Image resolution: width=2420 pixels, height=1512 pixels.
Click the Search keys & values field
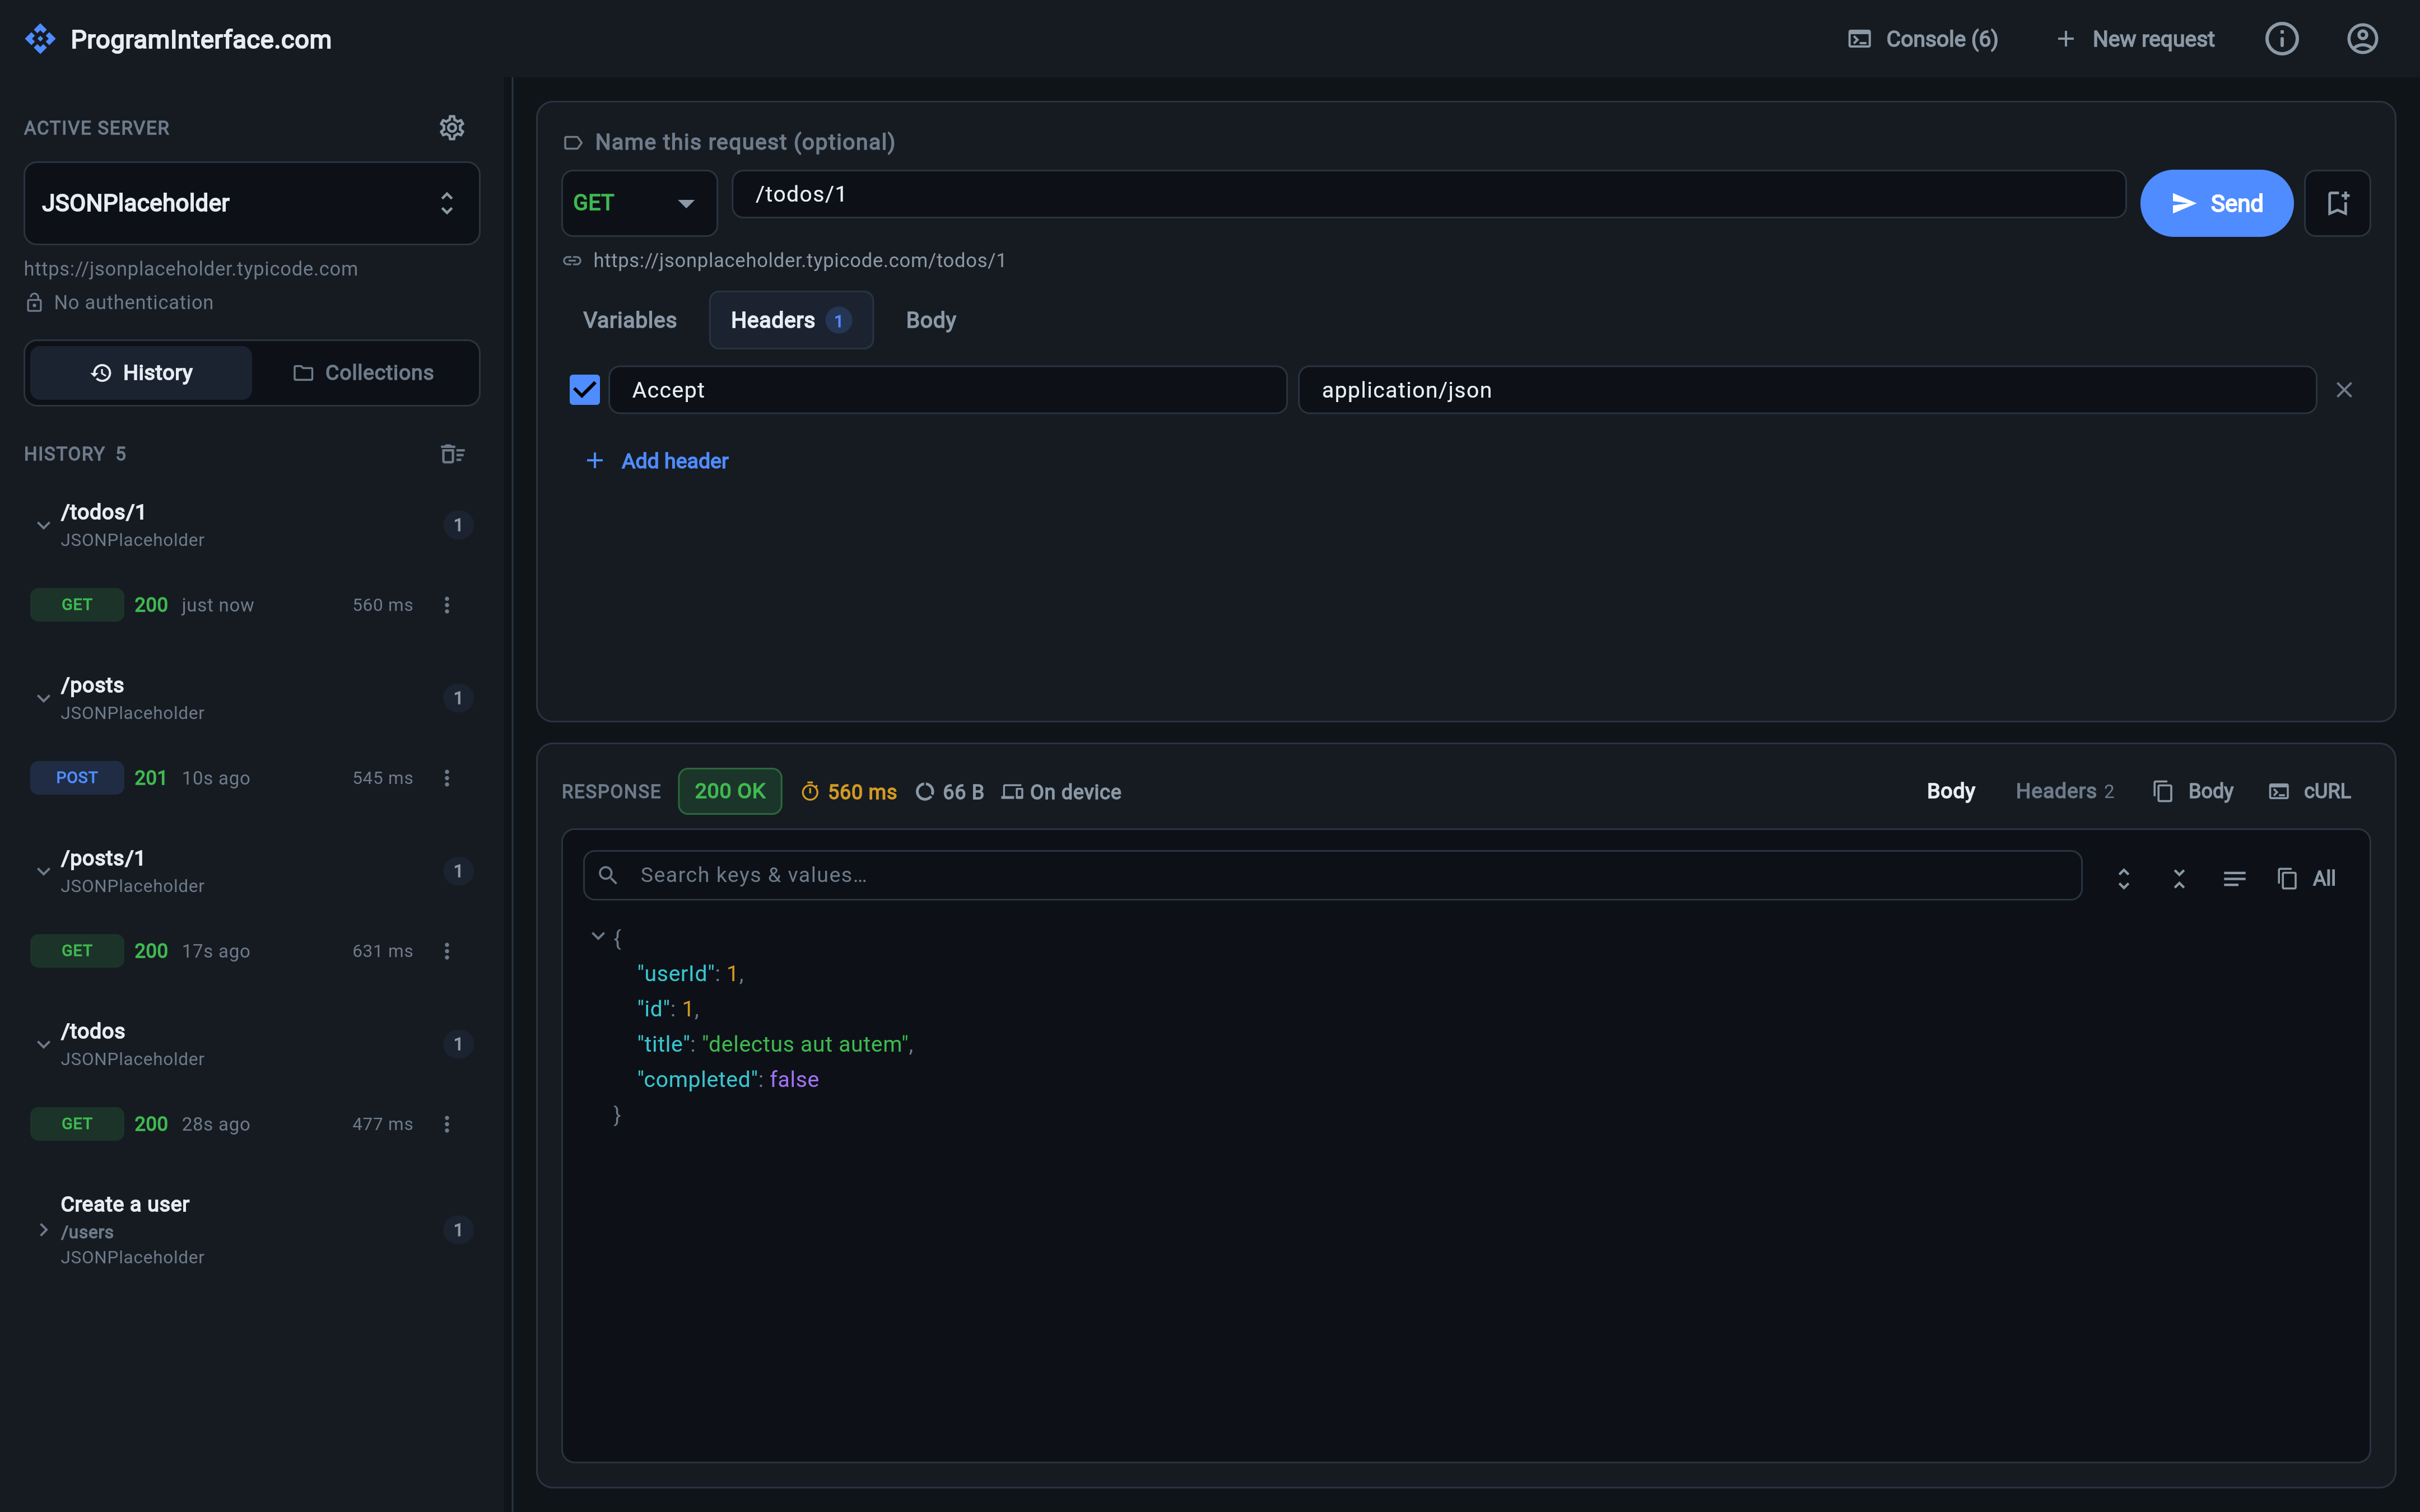1332,875
